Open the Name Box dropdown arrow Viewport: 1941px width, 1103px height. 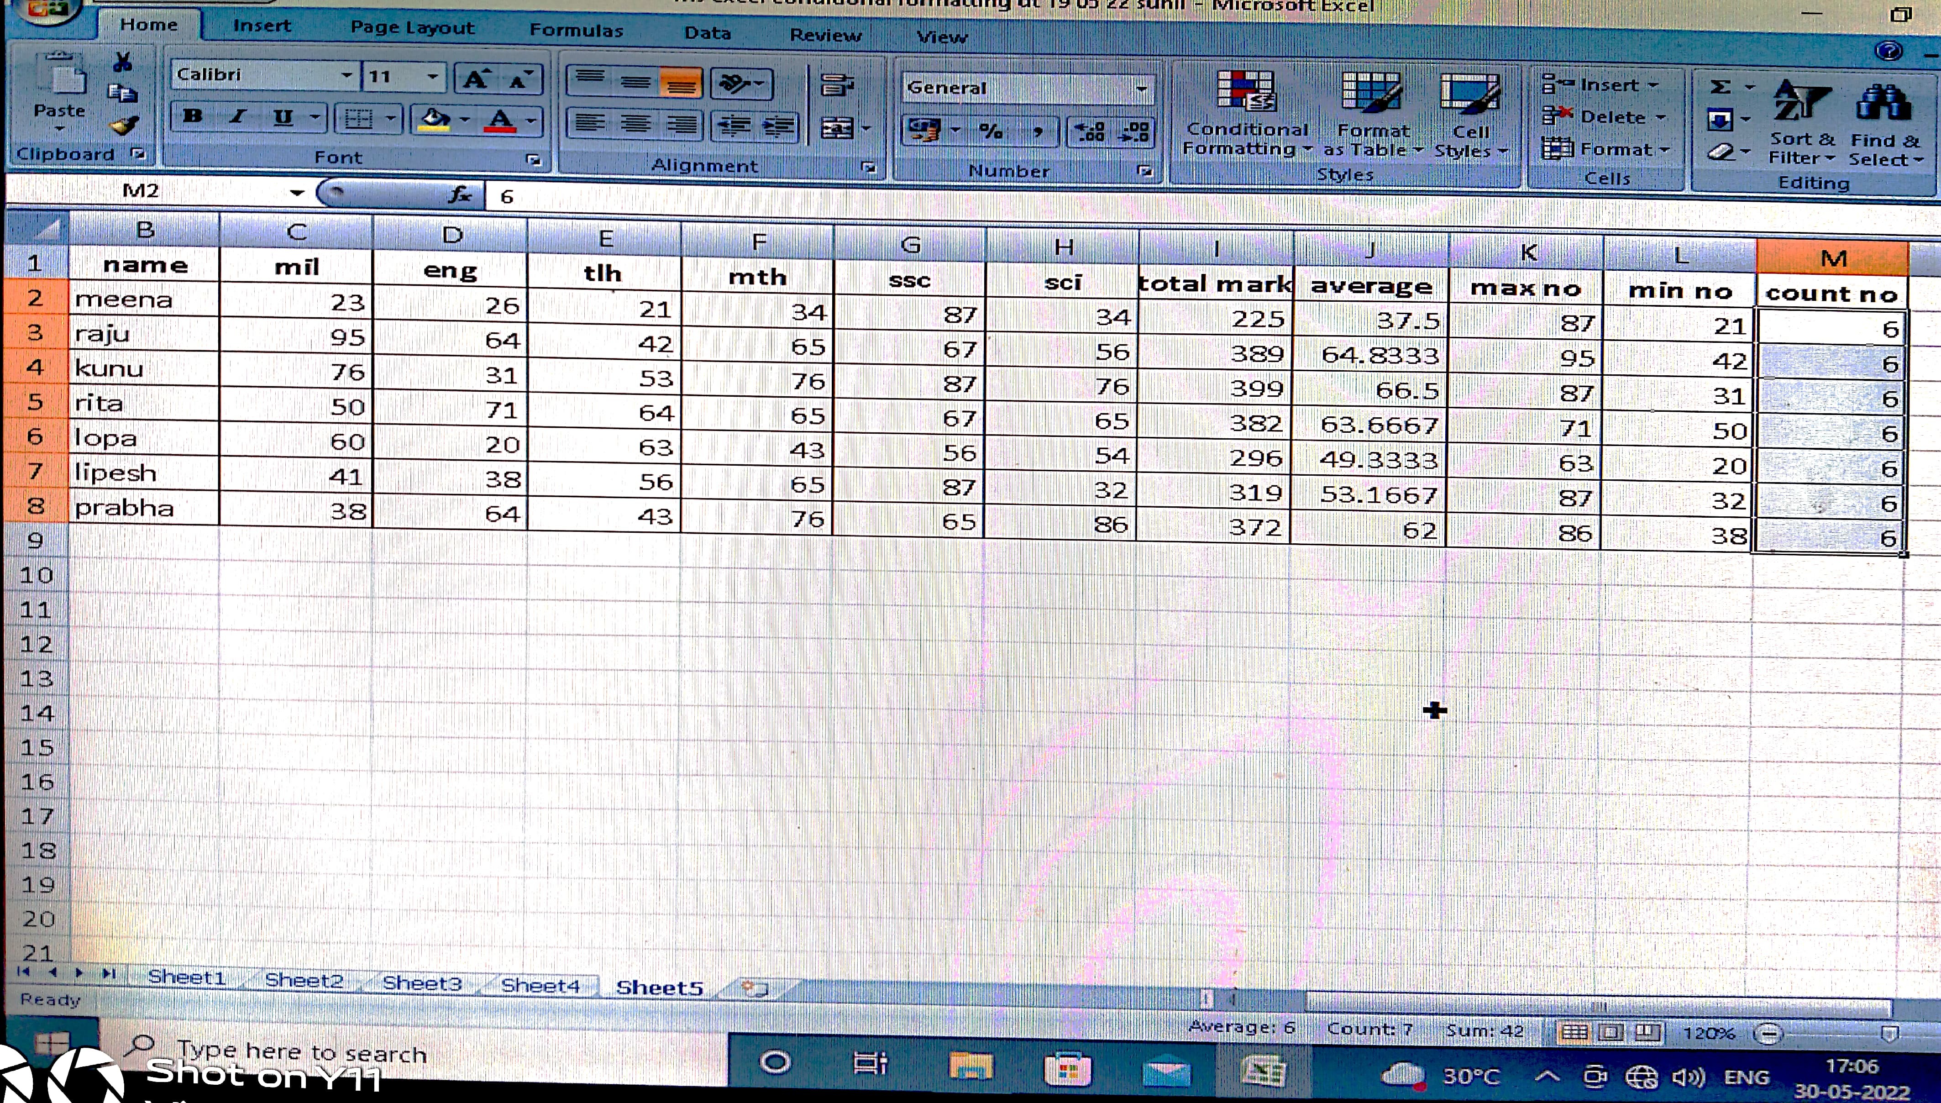[297, 192]
